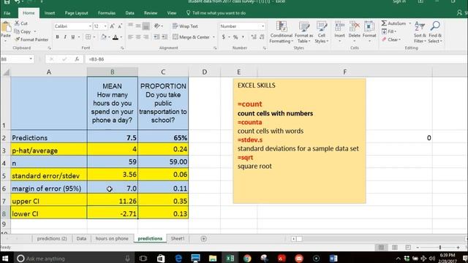Select the Format Painter brush
This screenshot has width=468, height=263.
pyautogui.click(x=17, y=39)
